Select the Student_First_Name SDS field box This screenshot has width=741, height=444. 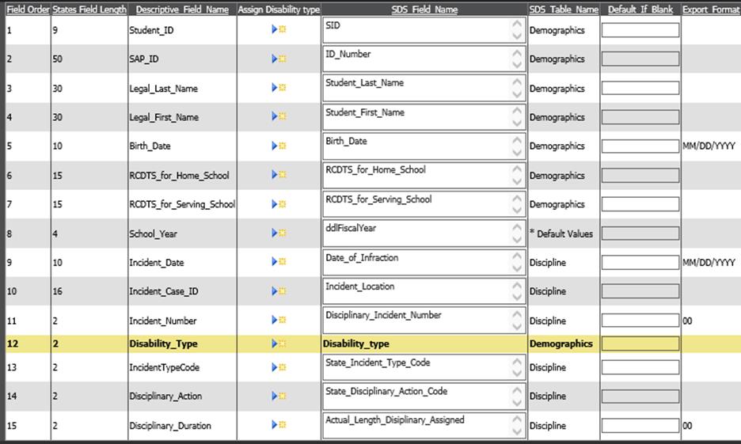point(416,117)
